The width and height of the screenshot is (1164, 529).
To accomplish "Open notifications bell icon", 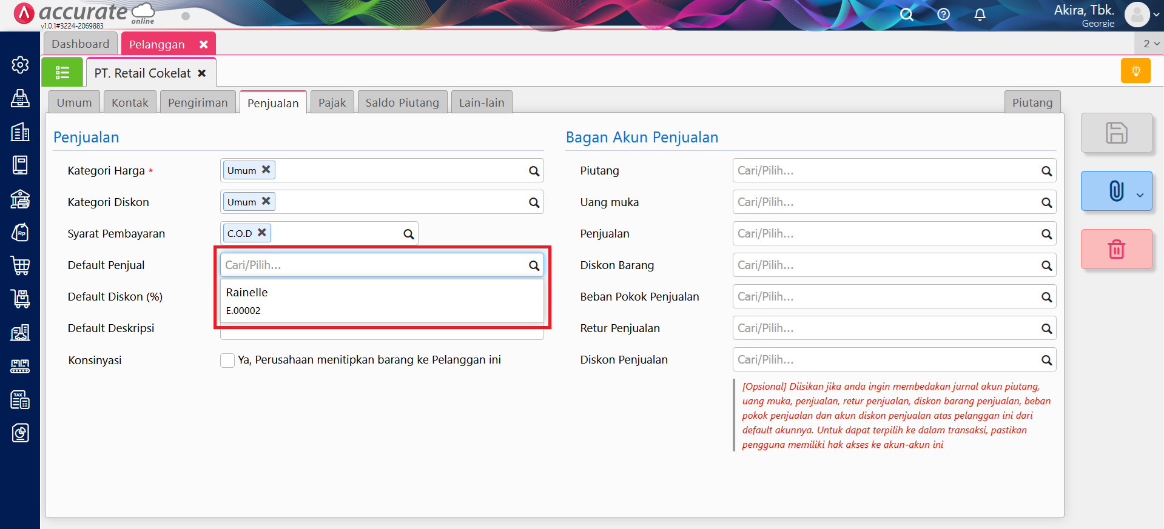I will (980, 15).
